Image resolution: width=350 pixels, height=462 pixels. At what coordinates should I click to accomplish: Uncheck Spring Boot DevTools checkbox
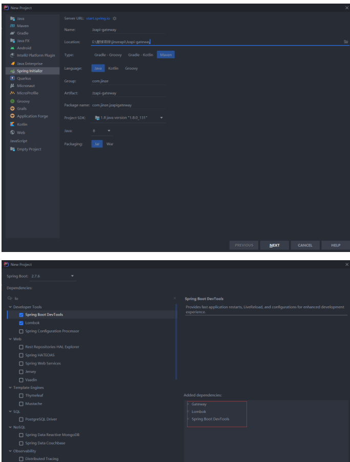tap(21, 314)
